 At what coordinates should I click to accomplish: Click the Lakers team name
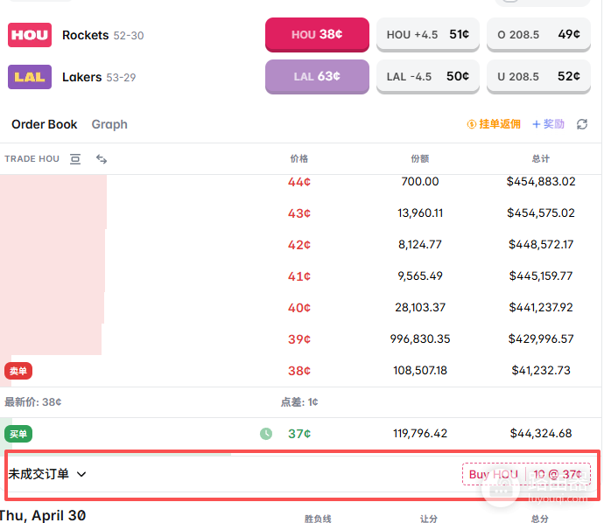[x=81, y=77]
